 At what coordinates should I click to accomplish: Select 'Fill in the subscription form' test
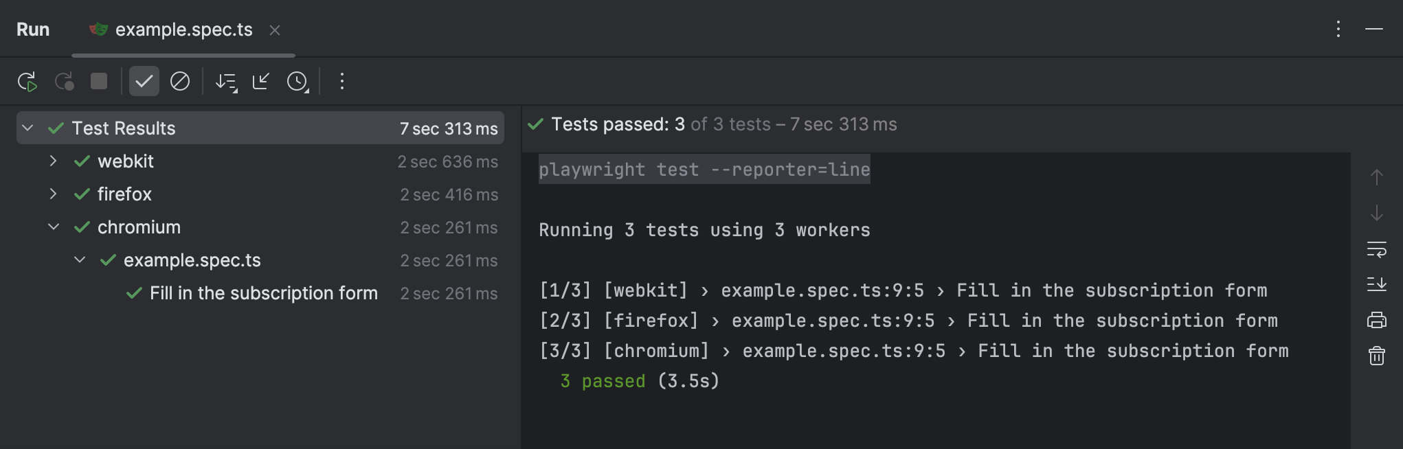[x=263, y=293]
